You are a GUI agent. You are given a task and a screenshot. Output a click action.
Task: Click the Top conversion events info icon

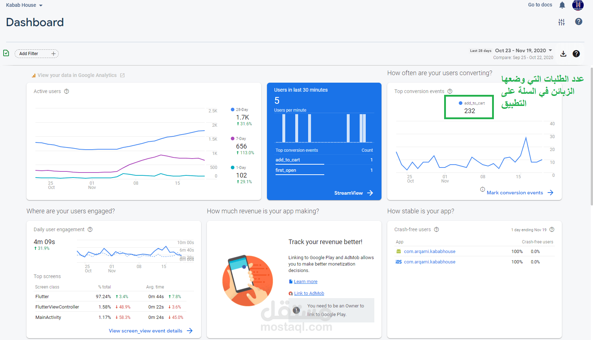tap(450, 91)
